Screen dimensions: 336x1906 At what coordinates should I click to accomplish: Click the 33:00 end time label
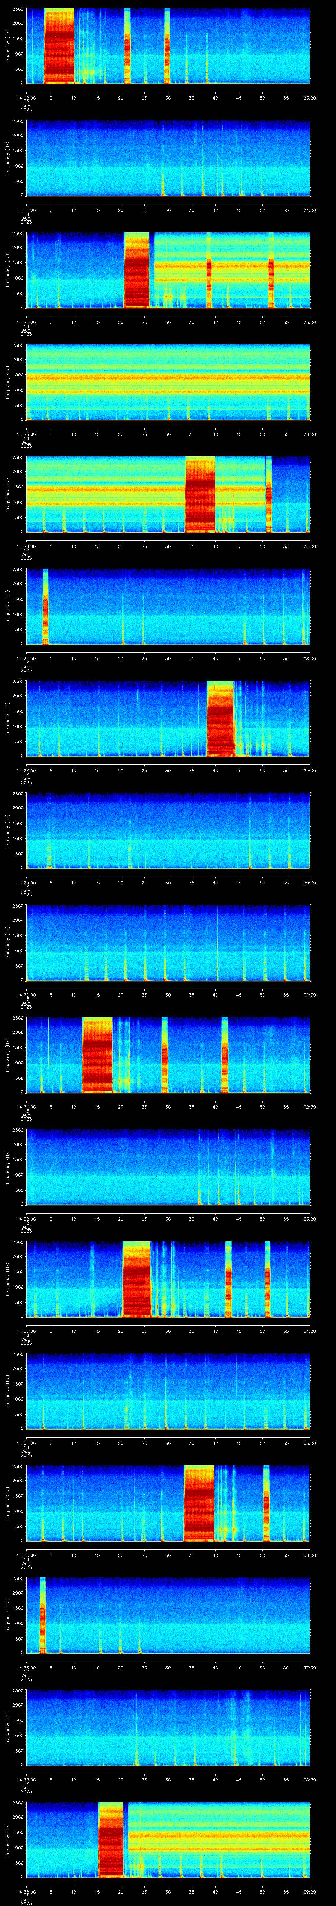pyautogui.click(x=309, y=1219)
